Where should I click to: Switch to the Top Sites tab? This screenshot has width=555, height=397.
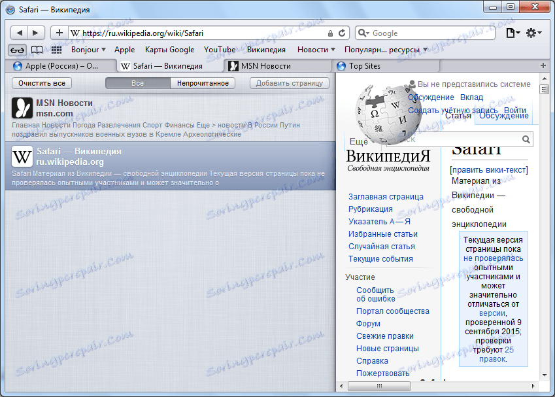point(387,66)
